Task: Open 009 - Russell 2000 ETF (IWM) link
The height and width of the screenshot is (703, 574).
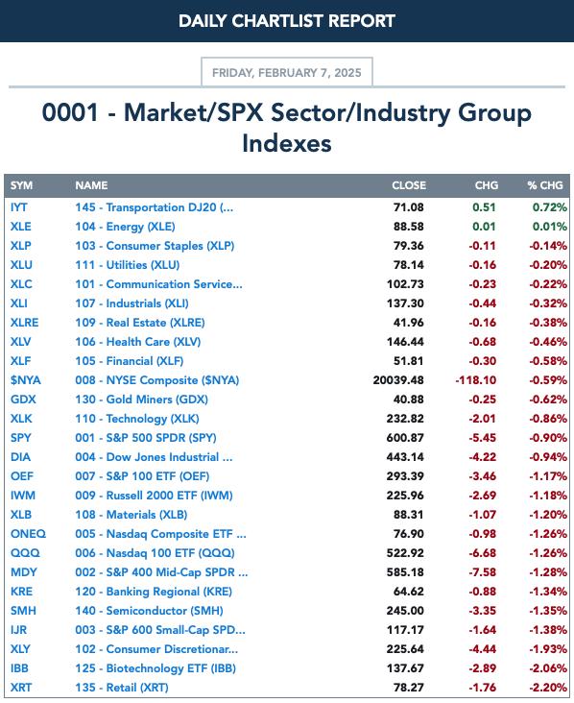Action: [154, 496]
